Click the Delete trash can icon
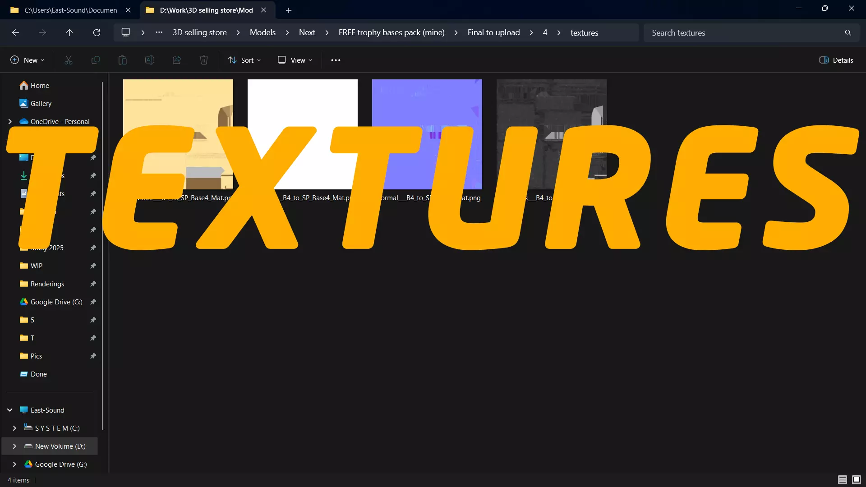Viewport: 866px width, 487px height. point(203,60)
